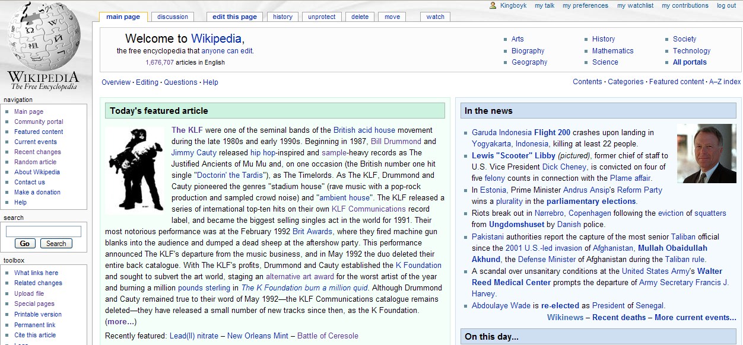Go to Community portal in navigation
The image size is (743, 345).
point(39,122)
